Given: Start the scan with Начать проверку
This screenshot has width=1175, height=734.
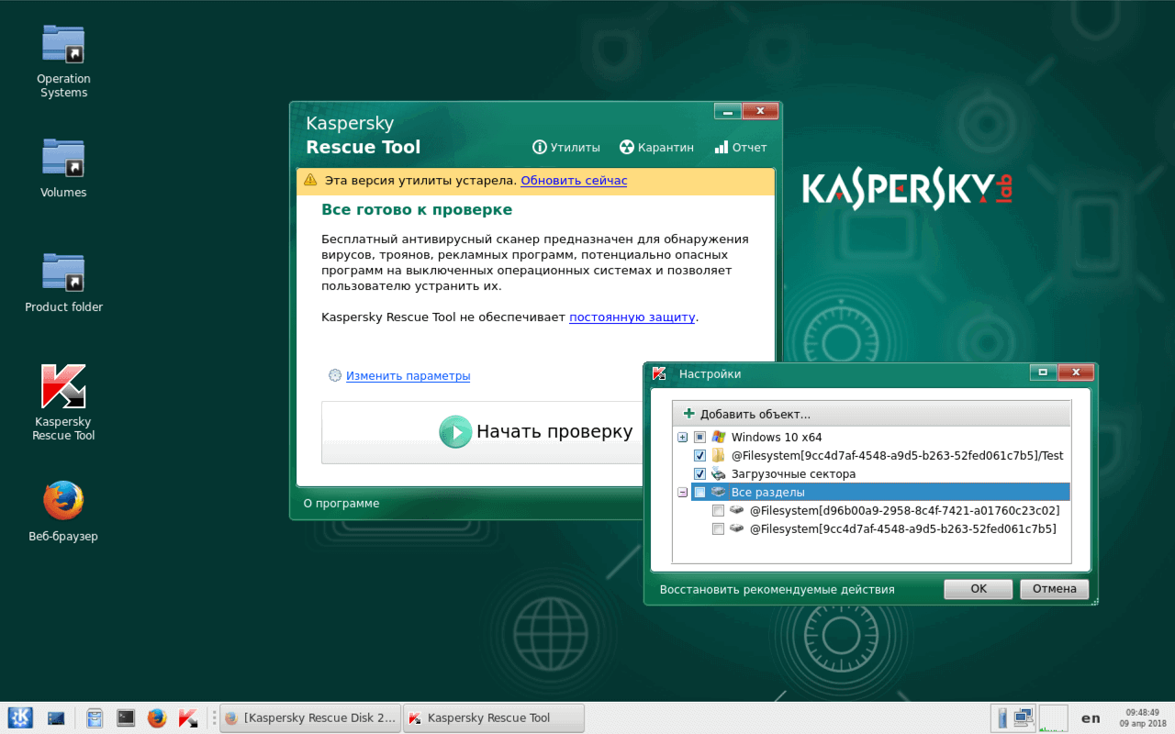Looking at the screenshot, I should (x=536, y=431).
